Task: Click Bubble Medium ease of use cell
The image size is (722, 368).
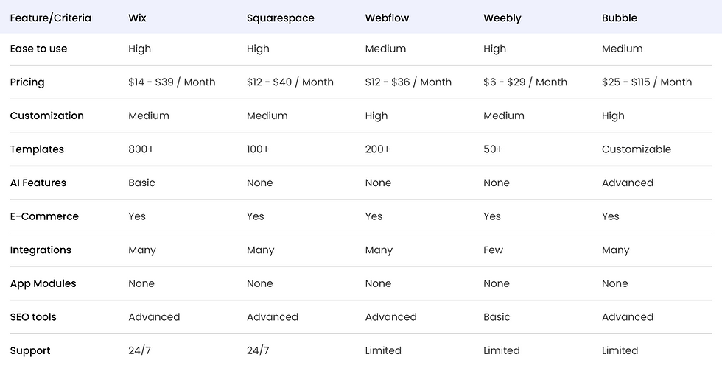Action: (622, 49)
